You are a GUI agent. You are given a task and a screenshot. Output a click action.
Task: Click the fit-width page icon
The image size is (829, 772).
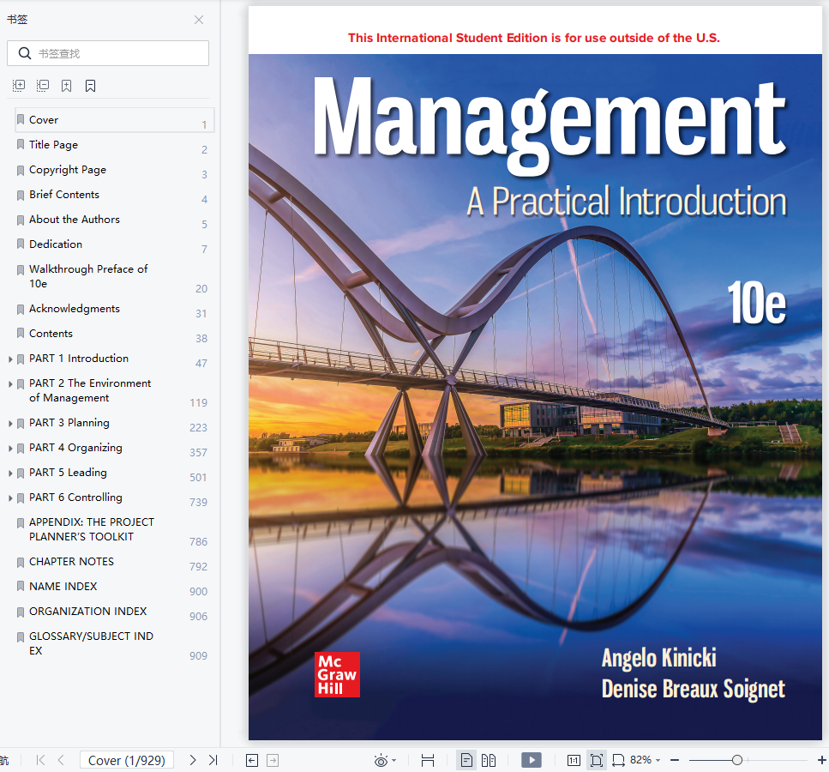(428, 760)
